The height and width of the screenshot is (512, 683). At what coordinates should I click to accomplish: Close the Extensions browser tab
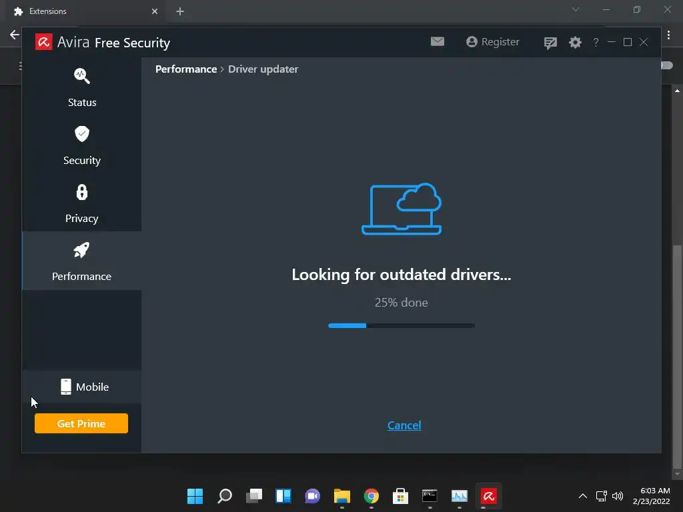tap(155, 11)
